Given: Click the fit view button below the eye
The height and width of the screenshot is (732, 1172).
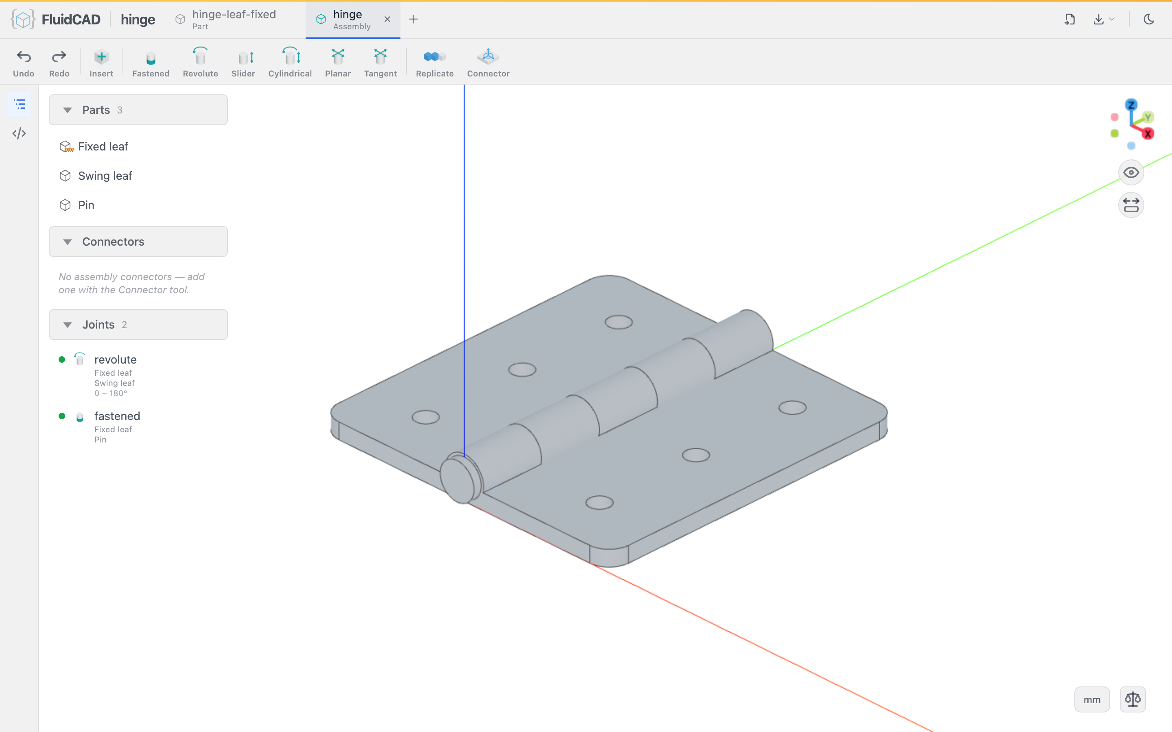Looking at the screenshot, I should (x=1131, y=205).
